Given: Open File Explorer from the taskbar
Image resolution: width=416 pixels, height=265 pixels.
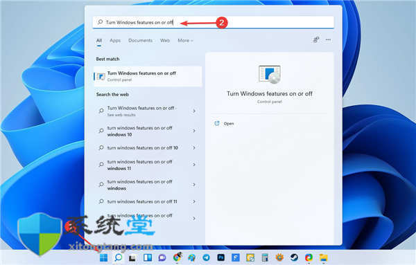Looking at the screenshot, I should 323,257.
